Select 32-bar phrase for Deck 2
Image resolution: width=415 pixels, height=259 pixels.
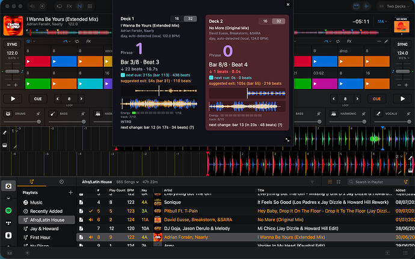tap(278, 21)
